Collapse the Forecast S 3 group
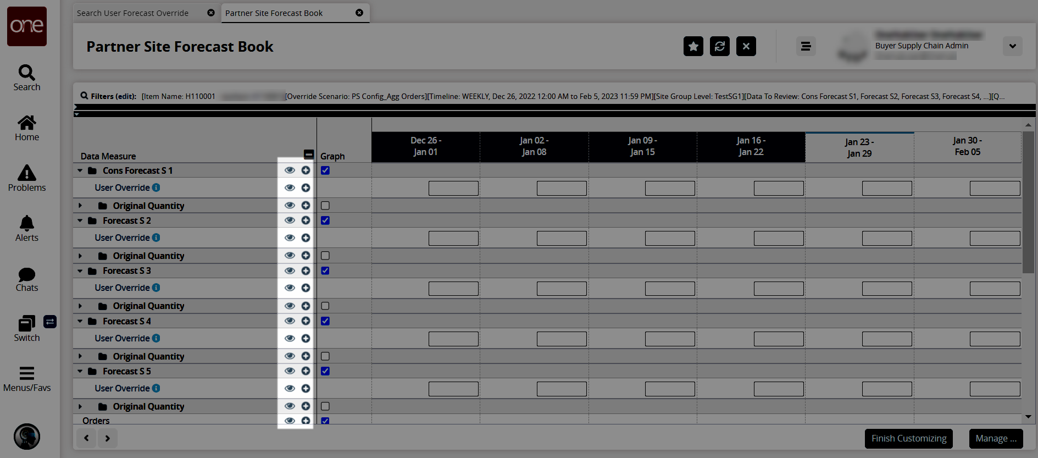This screenshot has width=1038, height=458. coord(80,271)
